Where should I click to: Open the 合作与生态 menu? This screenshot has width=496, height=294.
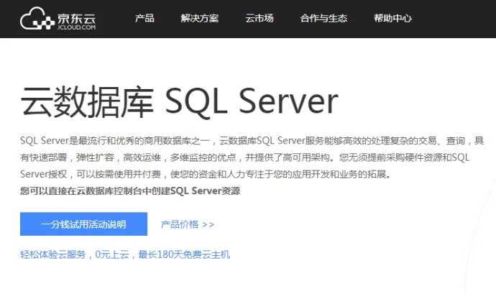coord(323,19)
